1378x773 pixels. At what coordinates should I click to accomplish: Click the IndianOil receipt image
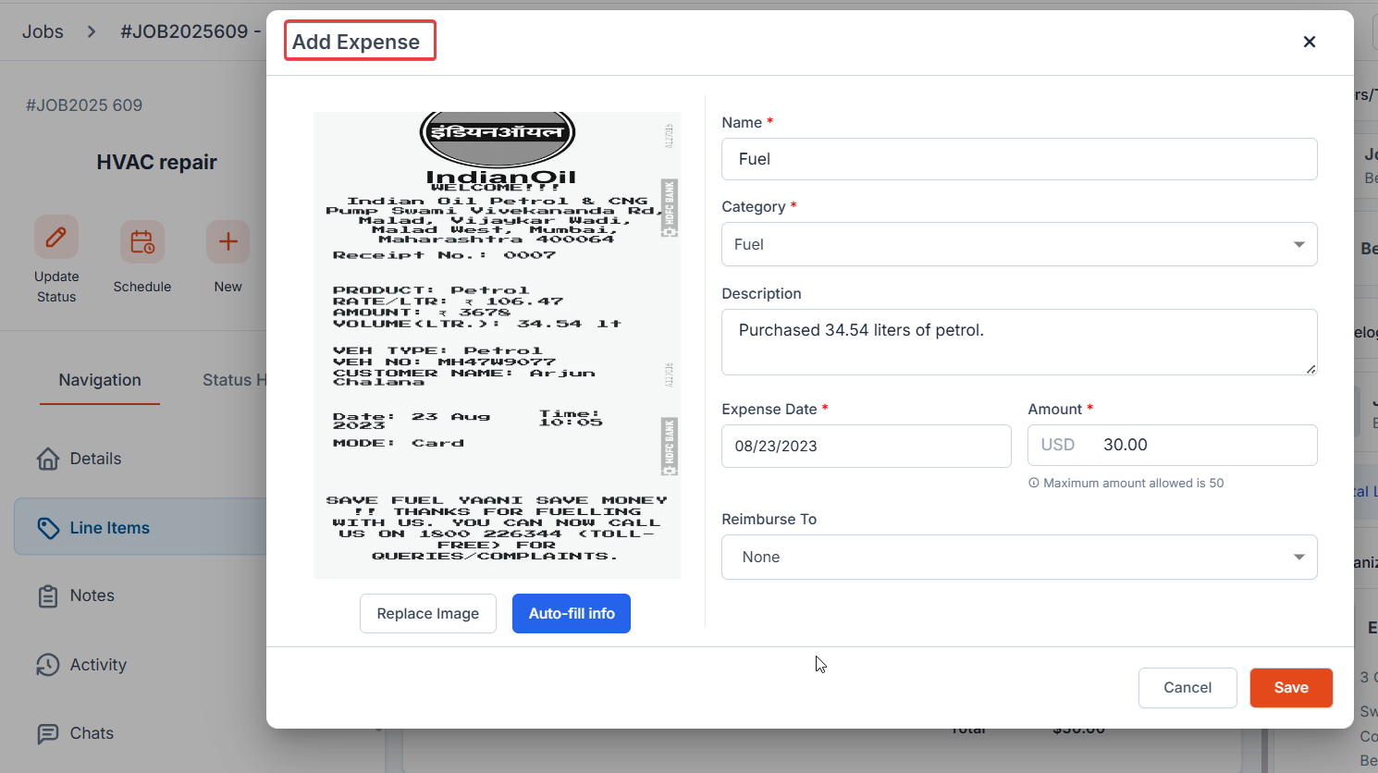coord(498,345)
